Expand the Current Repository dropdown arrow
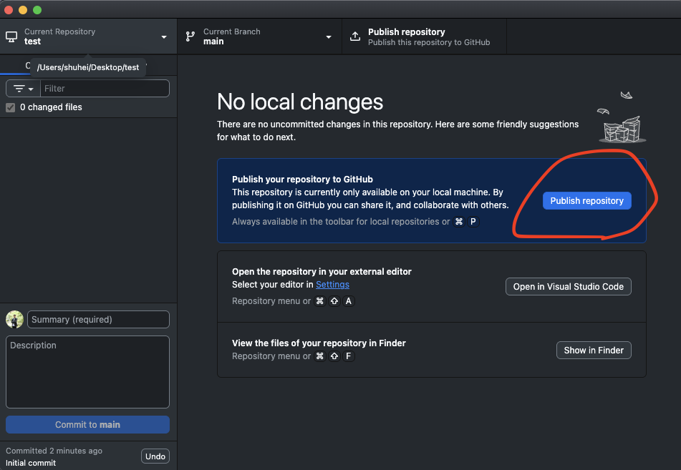The width and height of the screenshot is (681, 470). click(x=164, y=37)
